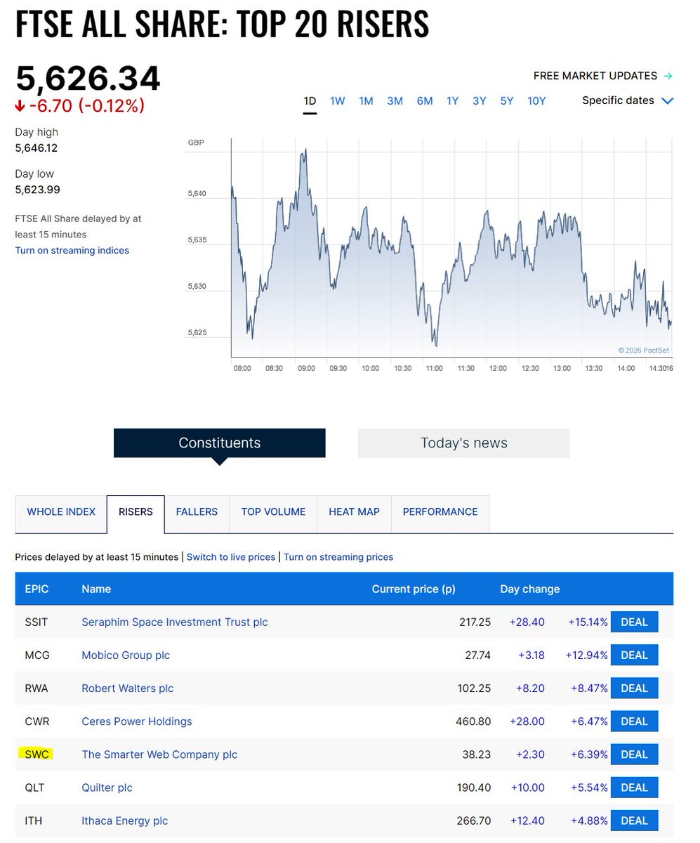Open The Smarter Web Company plc
The width and height of the screenshot is (700, 843).
pyautogui.click(x=159, y=754)
